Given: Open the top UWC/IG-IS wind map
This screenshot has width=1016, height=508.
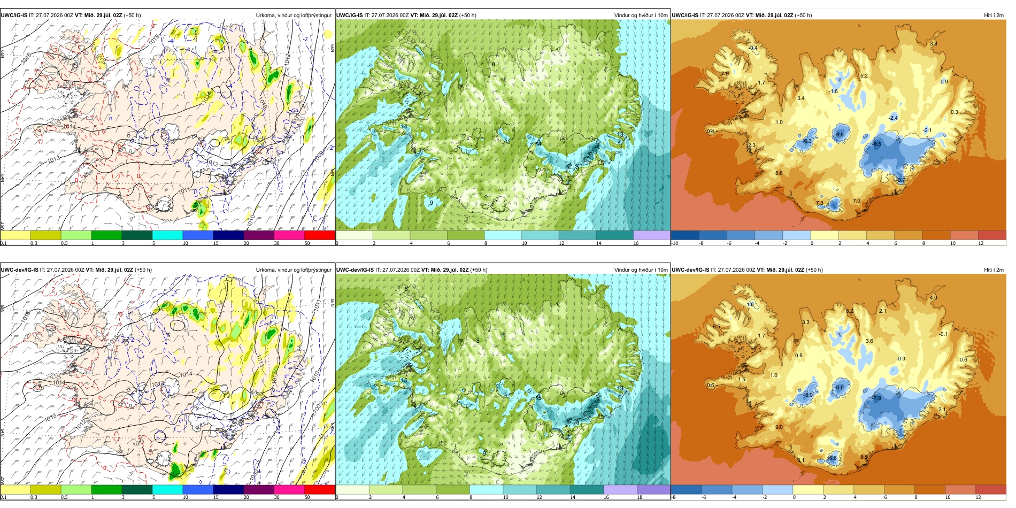Looking at the screenshot, I should 503,125.
